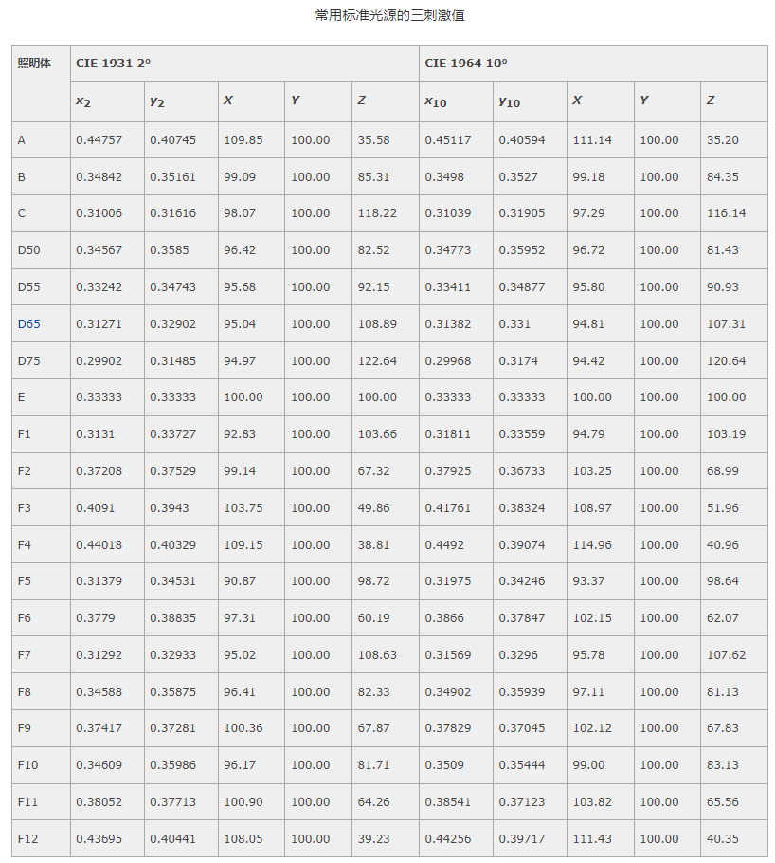Screen dimensions: 775x863
Task: Select the 118.22 Z value for illuminant C
Action: [377, 213]
